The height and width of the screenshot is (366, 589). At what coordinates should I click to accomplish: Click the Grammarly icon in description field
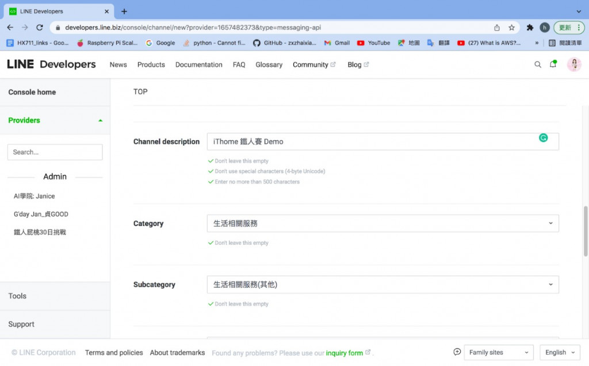click(543, 138)
